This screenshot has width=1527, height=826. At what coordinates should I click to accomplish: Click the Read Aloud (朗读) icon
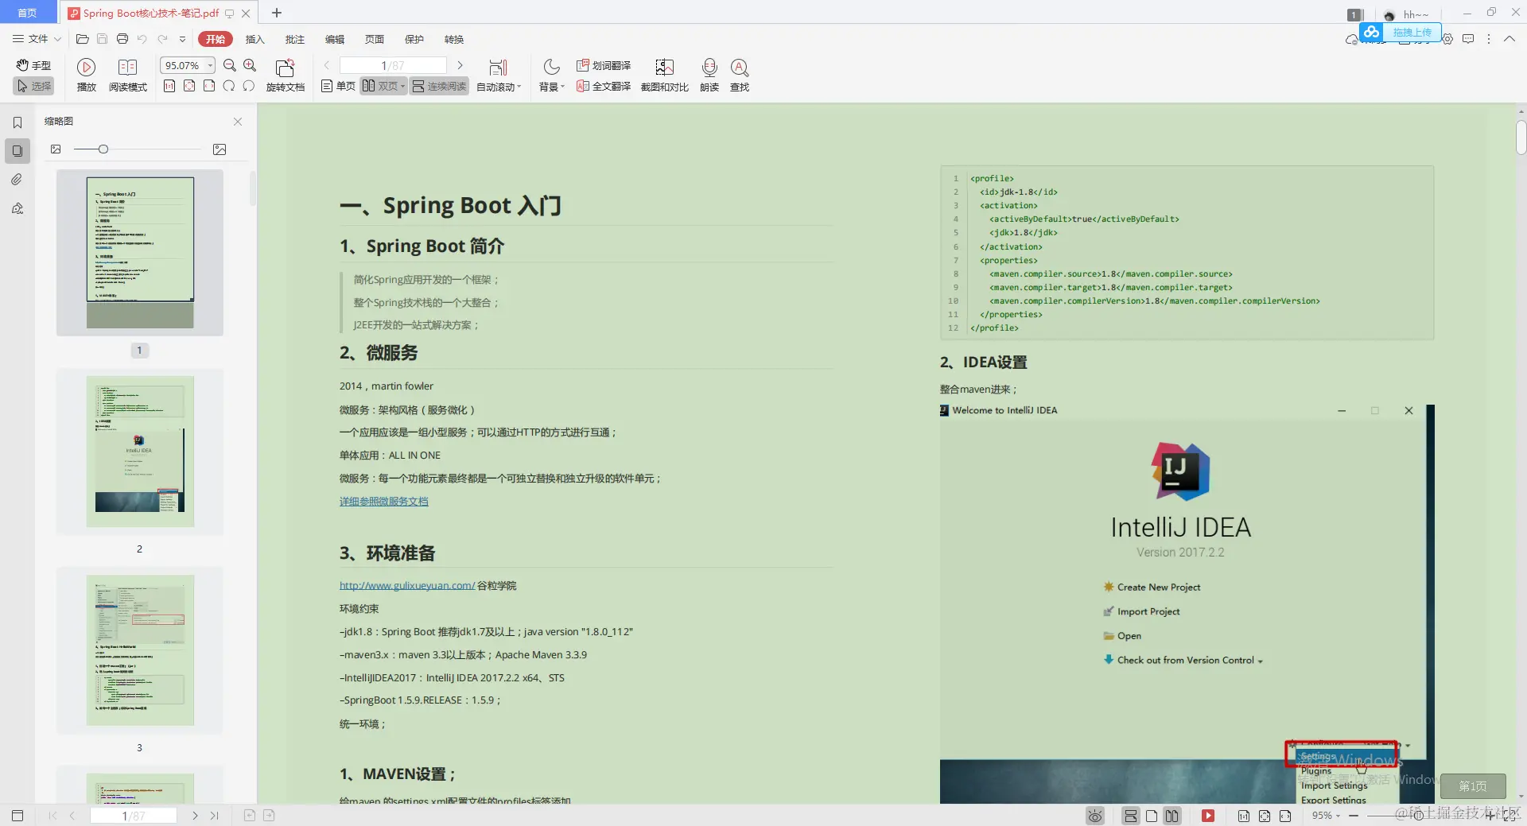coord(709,75)
